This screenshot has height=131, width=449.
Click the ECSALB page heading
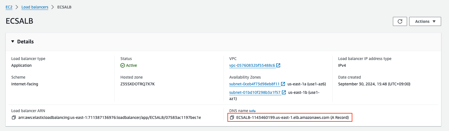pos(19,21)
